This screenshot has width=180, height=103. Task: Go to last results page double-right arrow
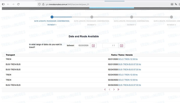click(118, 89)
